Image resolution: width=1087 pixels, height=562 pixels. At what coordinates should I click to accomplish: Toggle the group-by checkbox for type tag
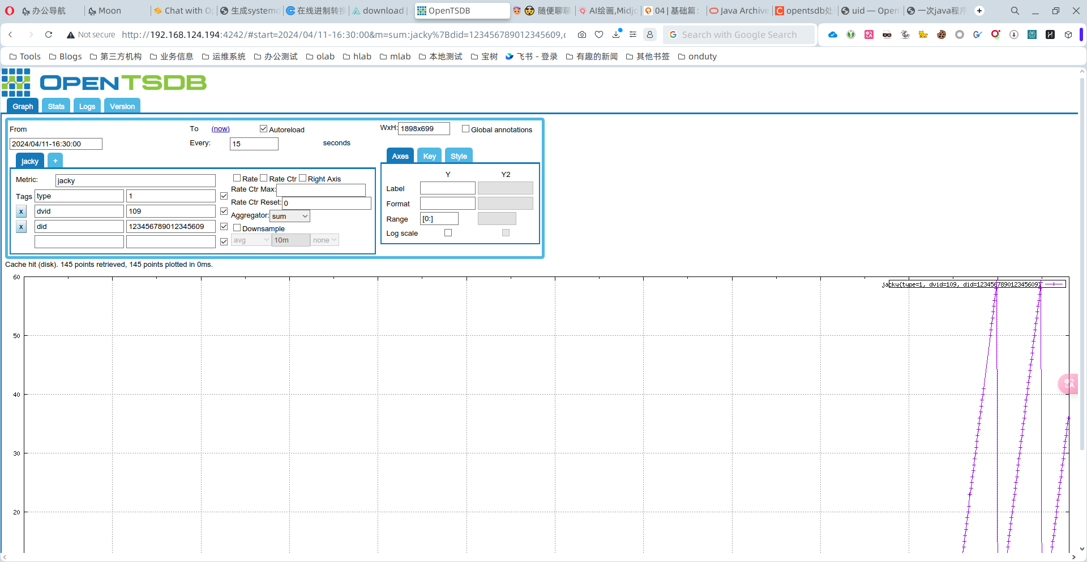tap(224, 196)
